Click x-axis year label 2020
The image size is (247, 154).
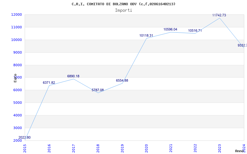[x=146, y=148]
